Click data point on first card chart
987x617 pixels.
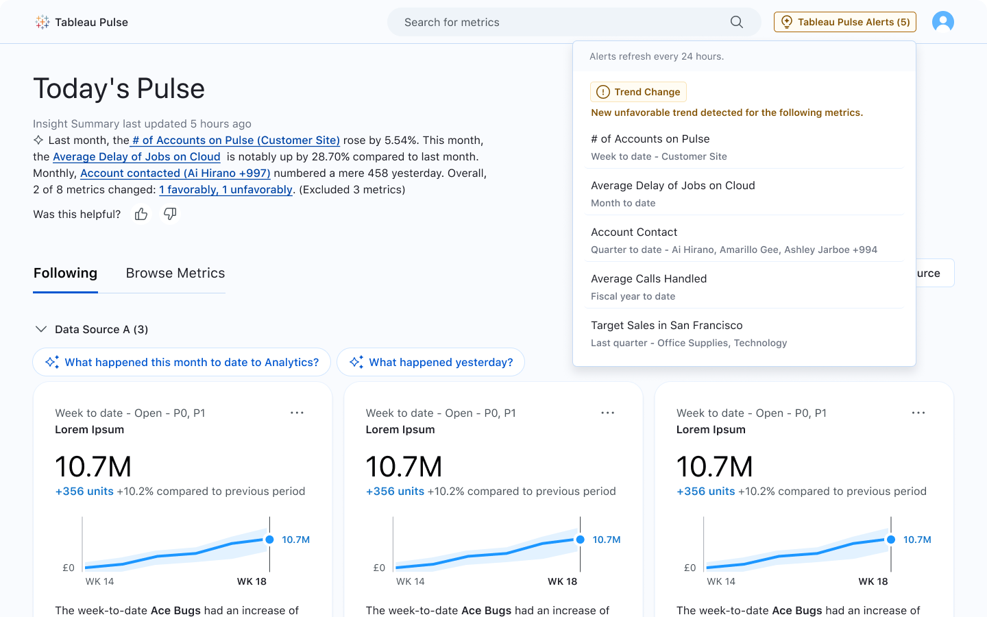(269, 540)
